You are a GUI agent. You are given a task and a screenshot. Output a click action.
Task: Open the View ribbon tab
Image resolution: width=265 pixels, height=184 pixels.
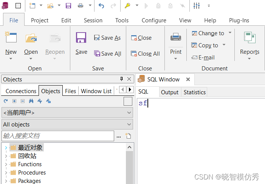pyautogui.click(x=185, y=20)
